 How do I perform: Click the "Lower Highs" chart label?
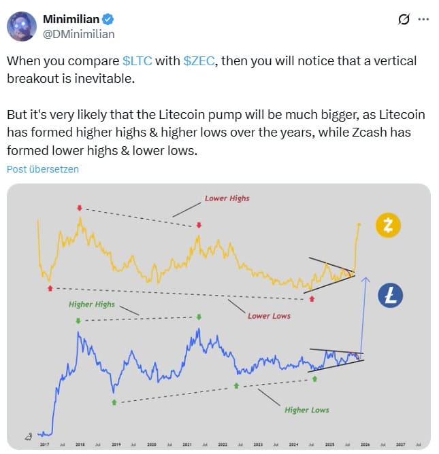(227, 198)
